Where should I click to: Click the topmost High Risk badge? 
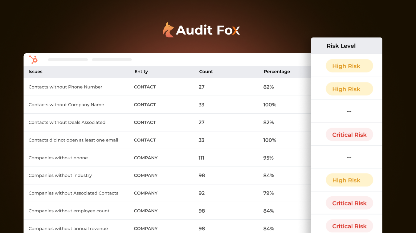(349, 66)
